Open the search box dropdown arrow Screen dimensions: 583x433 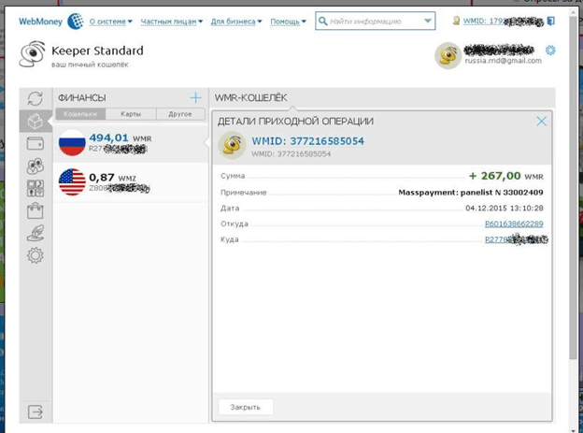click(428, 21)
